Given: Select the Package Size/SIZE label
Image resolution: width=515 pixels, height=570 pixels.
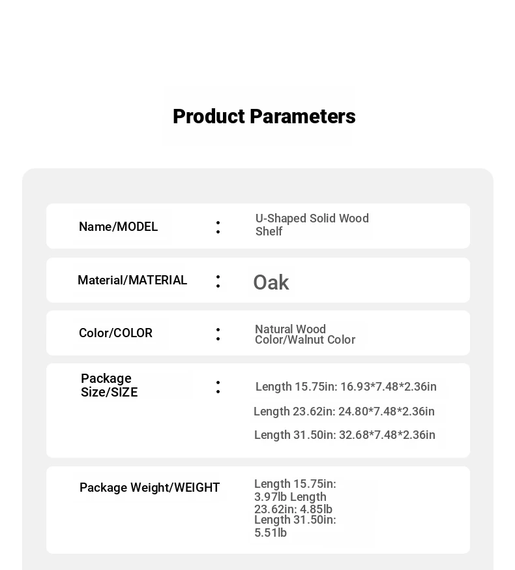Looking at the screenshot, I should tap(109, 385).
